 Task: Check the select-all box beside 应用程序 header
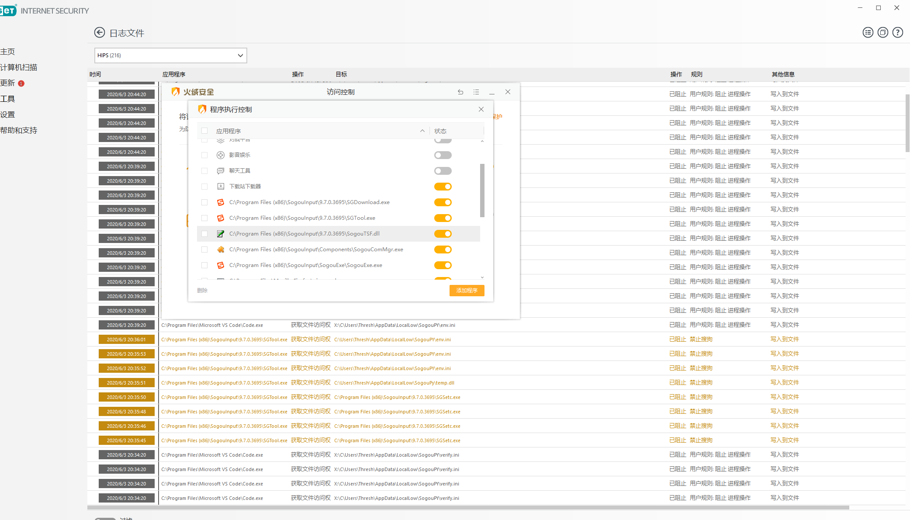point(204,131)
